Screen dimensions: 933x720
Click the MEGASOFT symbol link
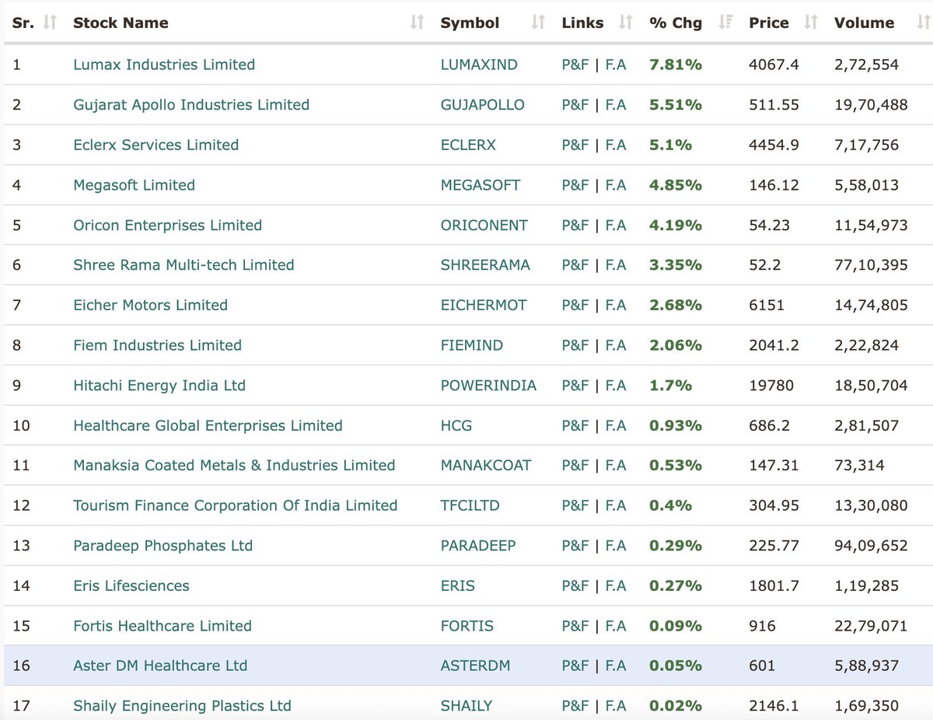coord(480,185)
